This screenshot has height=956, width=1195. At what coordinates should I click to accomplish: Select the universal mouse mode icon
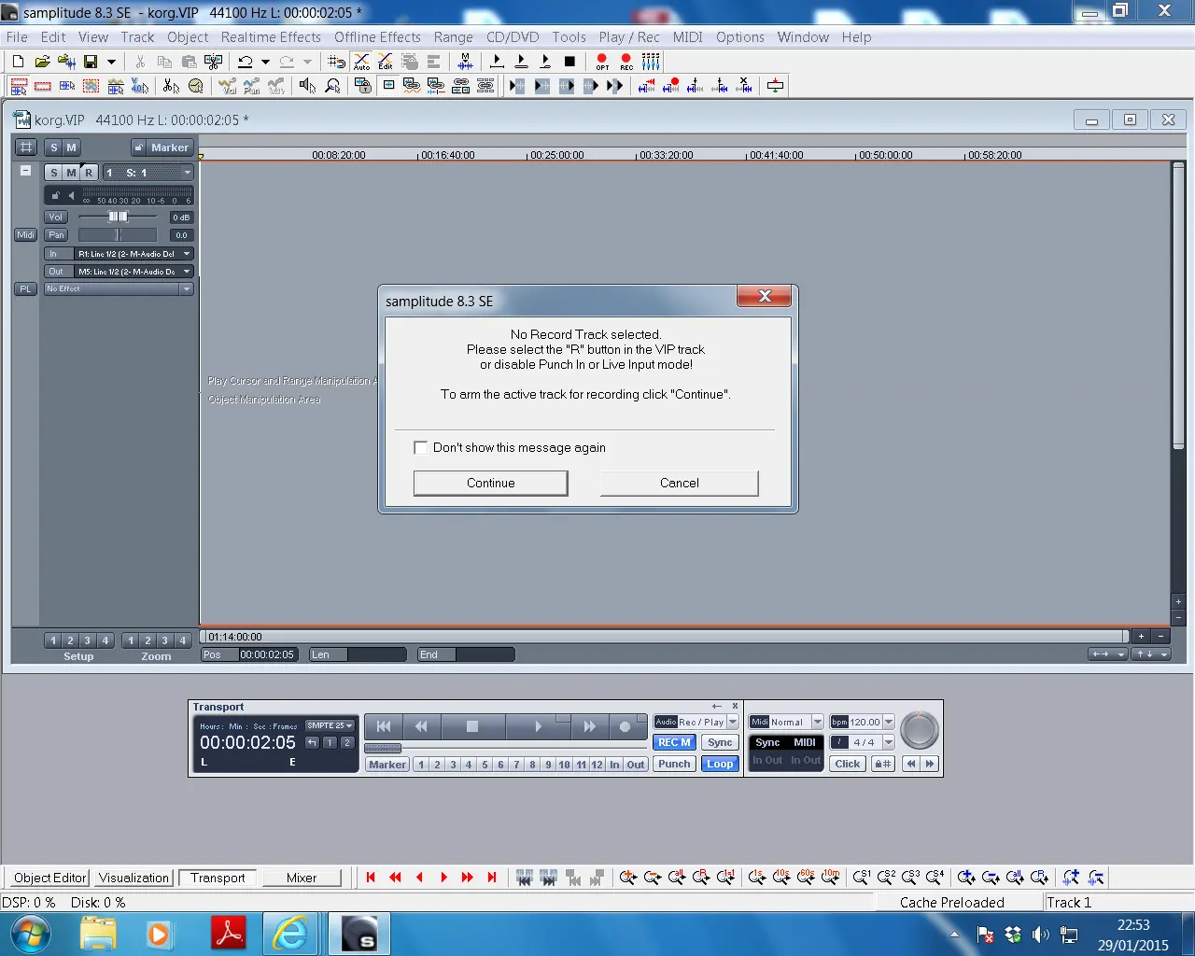click(19, 86)
